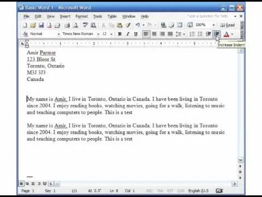Viewport: 262px width, 197px height.
Task: Click the Undo arrow icon
Action: (x=138, y=25)
